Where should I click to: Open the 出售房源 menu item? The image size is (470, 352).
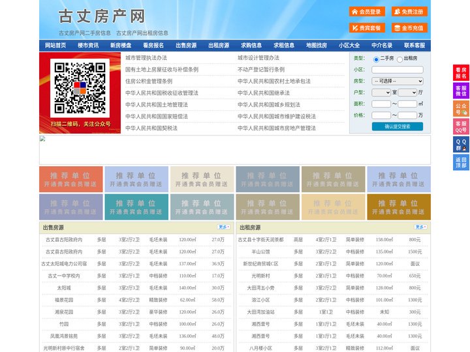(x=186, y=46)
